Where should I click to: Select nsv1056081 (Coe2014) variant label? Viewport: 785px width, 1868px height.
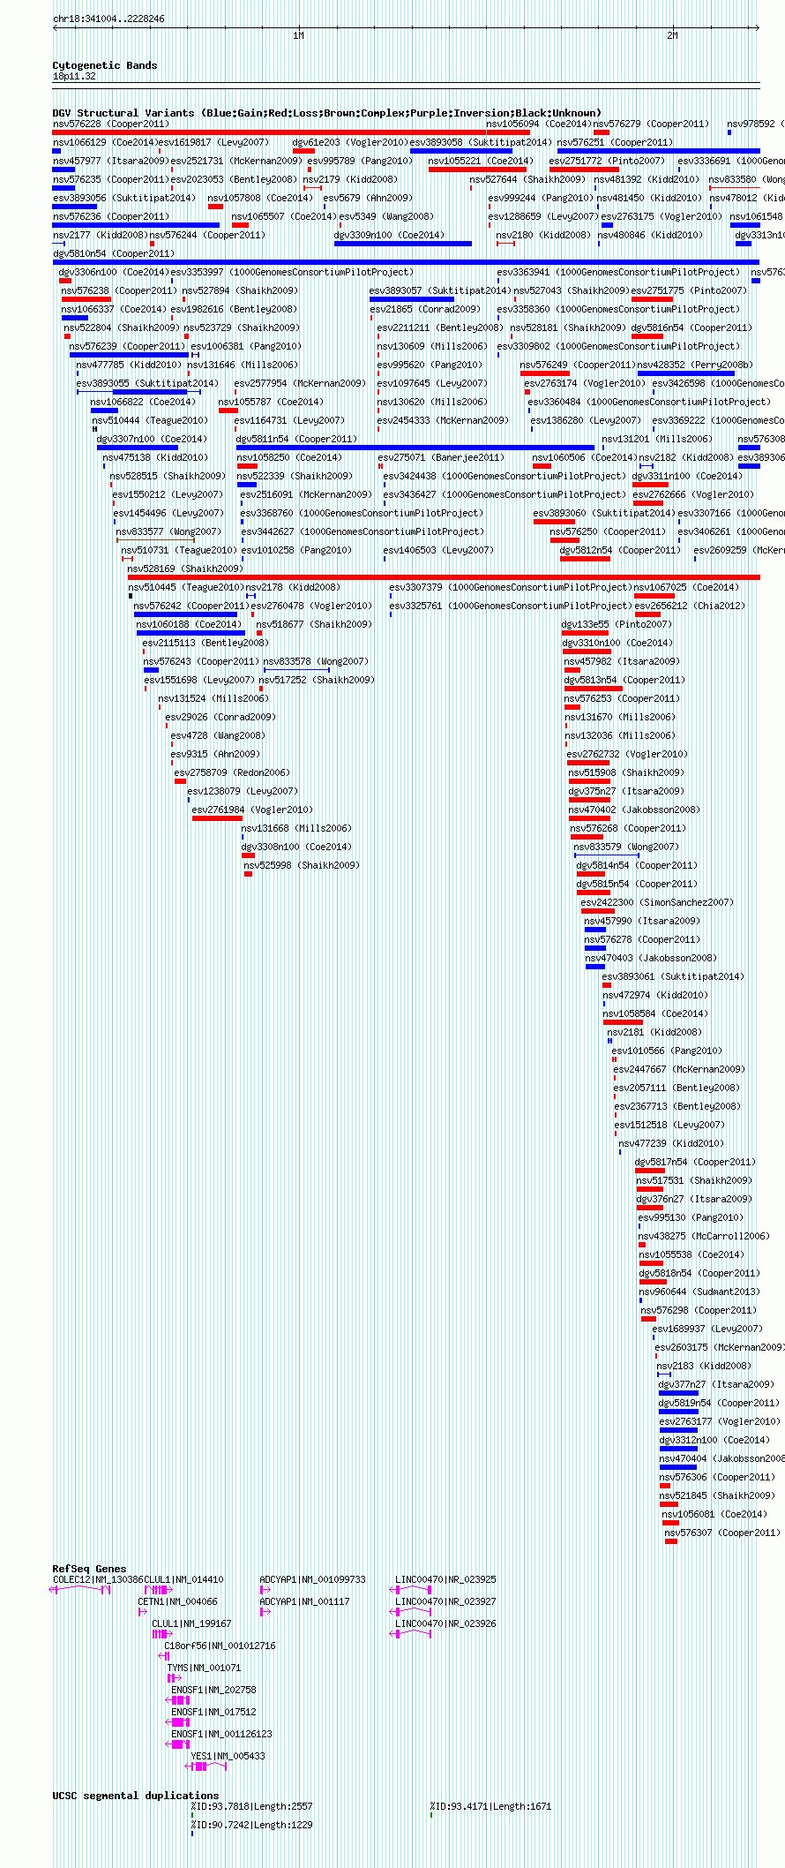[x=715, y=1514]
